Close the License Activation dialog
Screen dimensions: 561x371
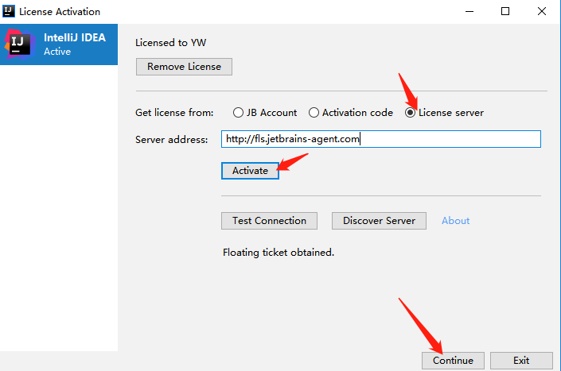pyautogui.click(x=542, y=11)
